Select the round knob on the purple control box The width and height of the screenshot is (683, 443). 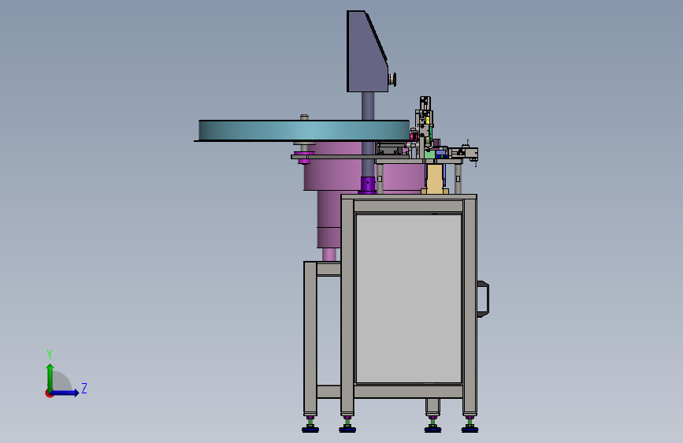tap(392, 80)
